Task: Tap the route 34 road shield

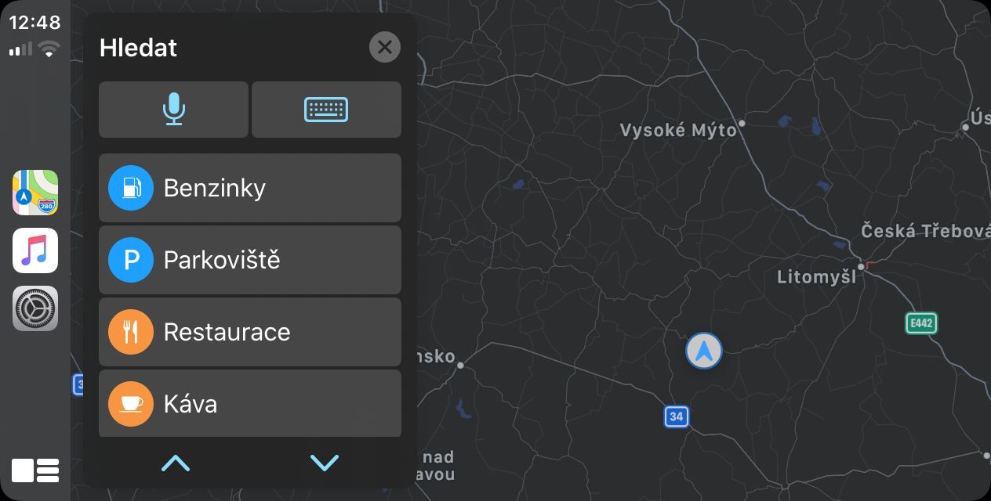Action: 677,416
